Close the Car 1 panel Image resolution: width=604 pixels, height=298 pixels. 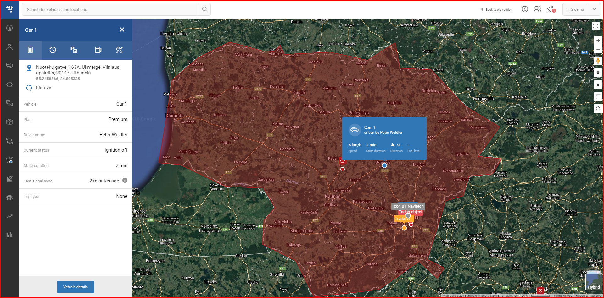pyautogui.click(x=122, y=30)
